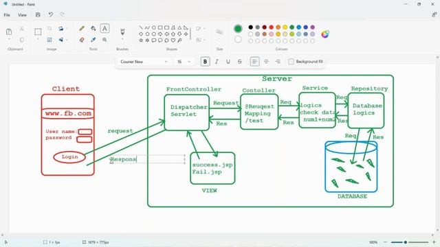This screenshot has width=440, height=247.
Task: Expand the Brushes dropdown arrow
Action: pyautogui.click(x=122, y=39)
